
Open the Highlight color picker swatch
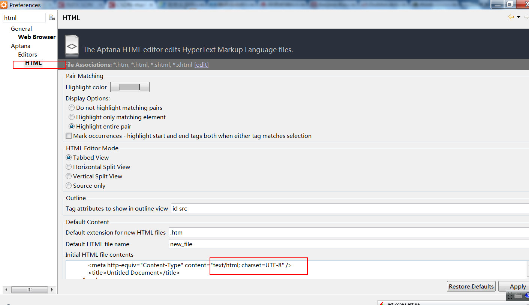coord(130,87)
